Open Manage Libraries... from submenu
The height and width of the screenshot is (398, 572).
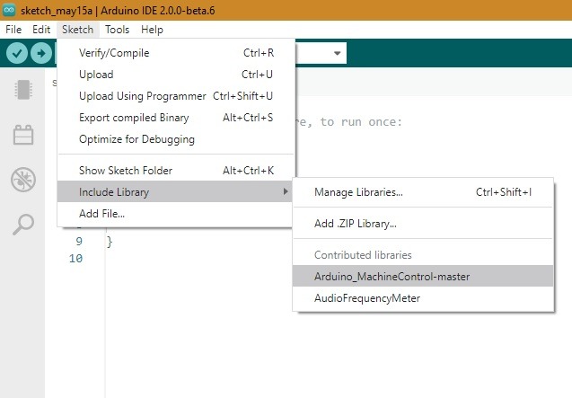coord(423,192)
